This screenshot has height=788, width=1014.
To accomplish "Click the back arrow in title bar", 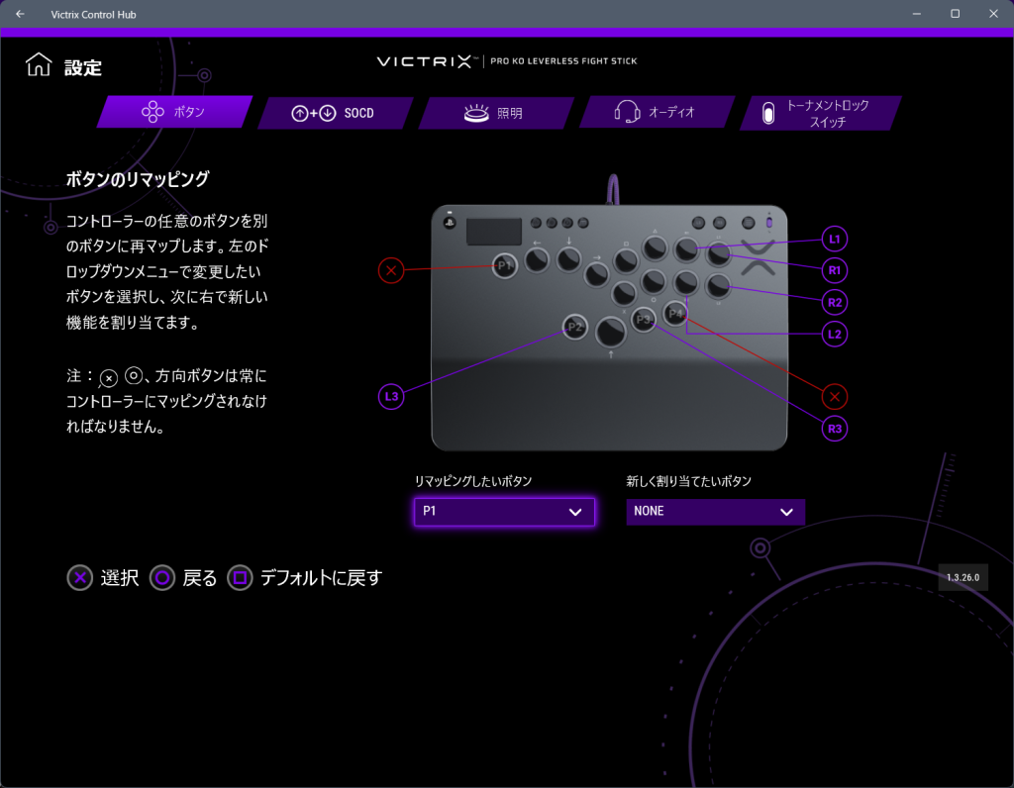I will 20,14.
